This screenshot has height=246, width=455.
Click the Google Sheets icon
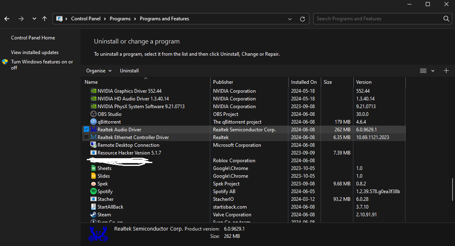coord(93,168)
